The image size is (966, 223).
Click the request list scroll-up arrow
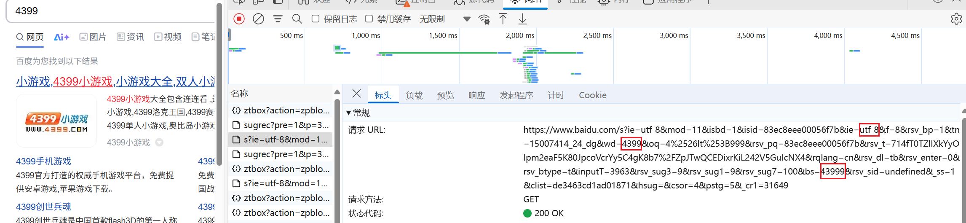pos(337,92)
